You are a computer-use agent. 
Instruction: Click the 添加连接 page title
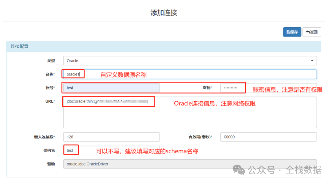[164, 13]
